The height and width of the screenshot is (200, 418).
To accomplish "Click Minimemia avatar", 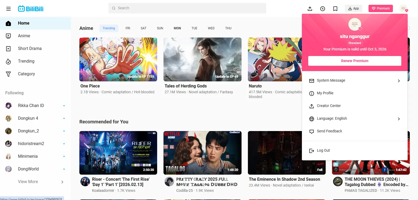I will [8, 156].
